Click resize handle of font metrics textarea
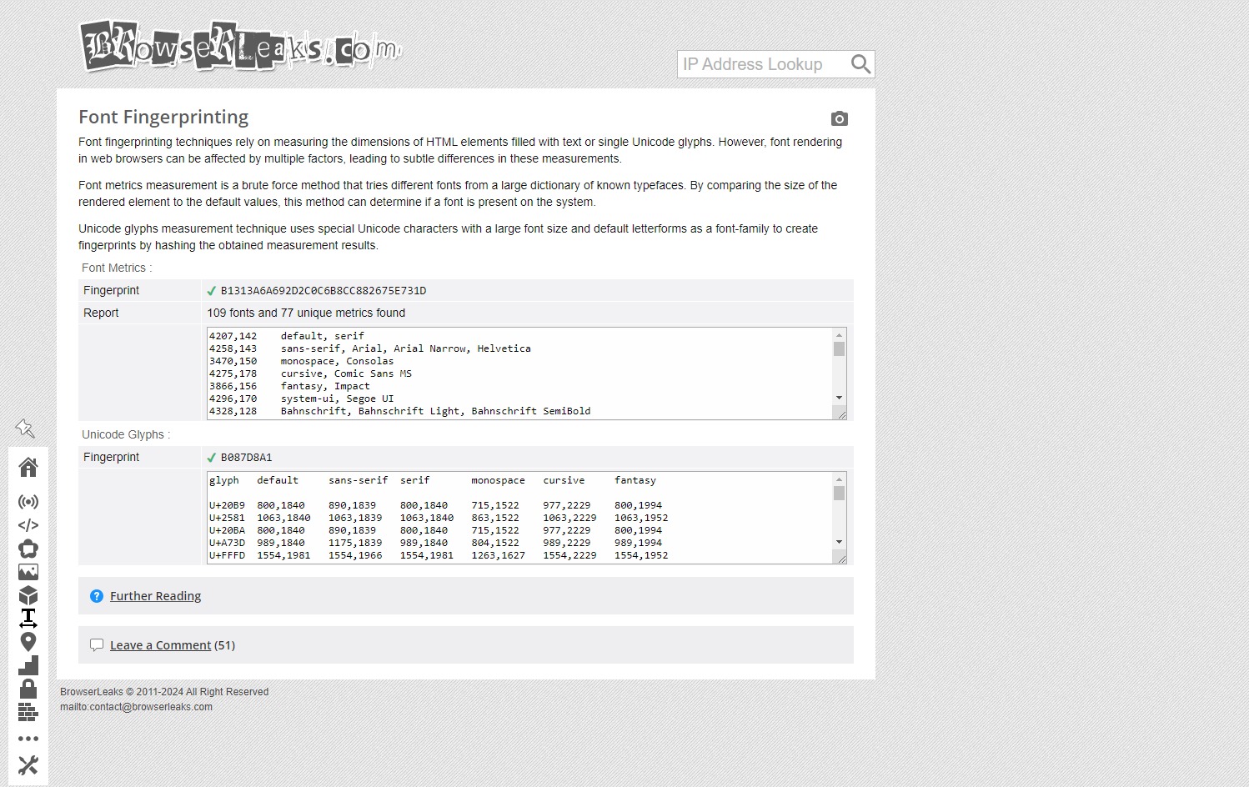This screenshot has width=1249, height=787. click(841, 414)
